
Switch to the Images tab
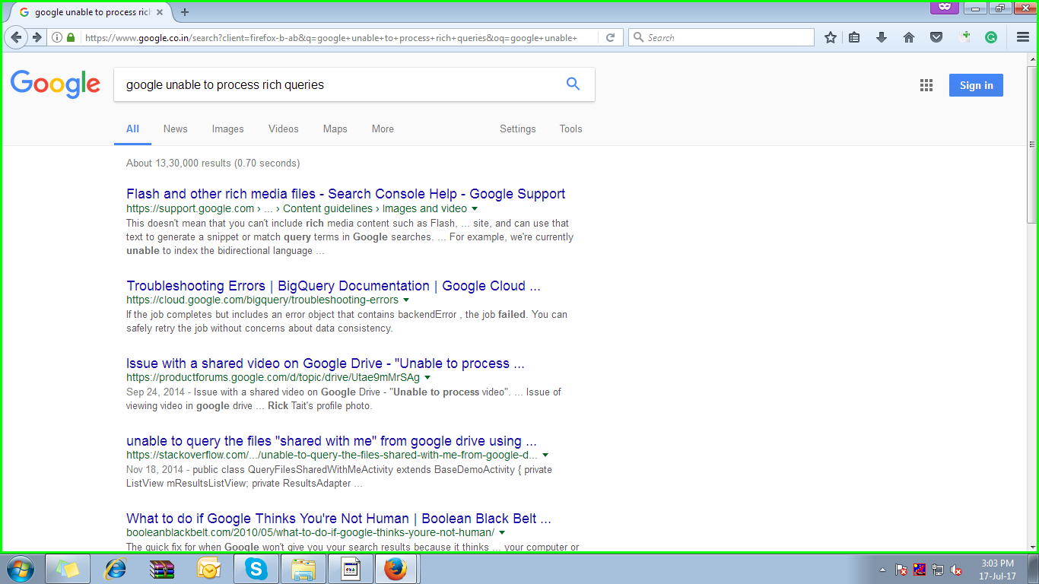point(227,129)
